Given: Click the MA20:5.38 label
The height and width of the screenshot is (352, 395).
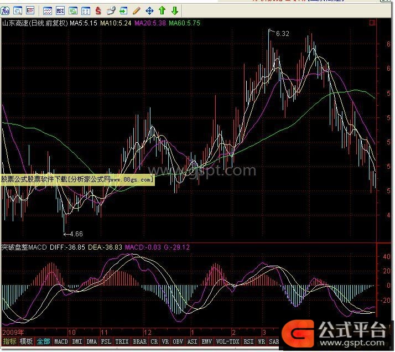Looking at the screenshot, I should click(150, 23).
